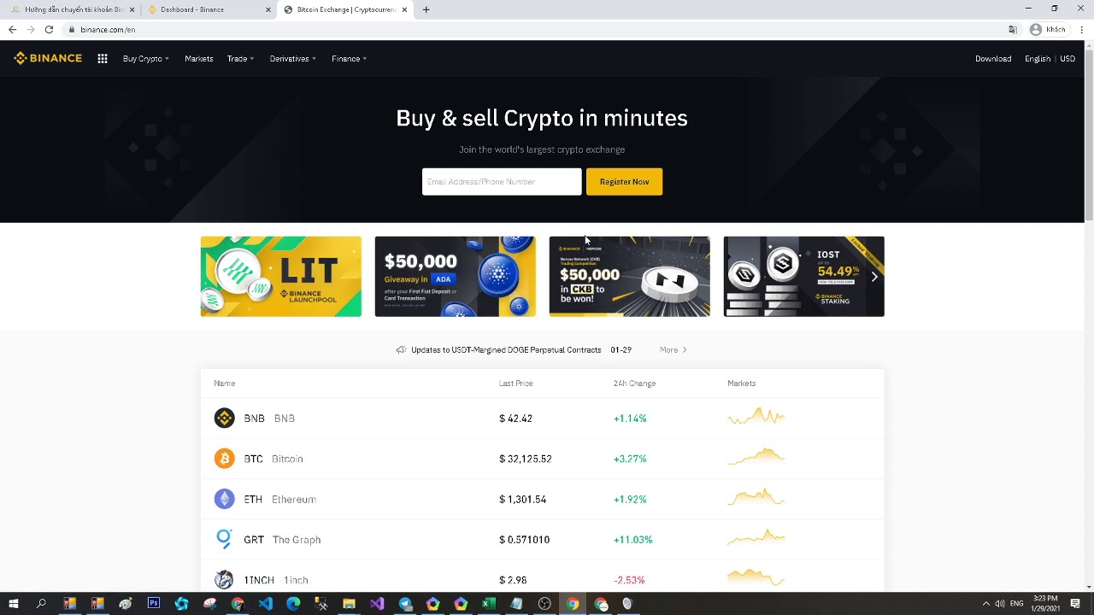Image resolution: width=1094 pixels, height=615 pixels.
Task: Open More announcements link
Action: 673,350
